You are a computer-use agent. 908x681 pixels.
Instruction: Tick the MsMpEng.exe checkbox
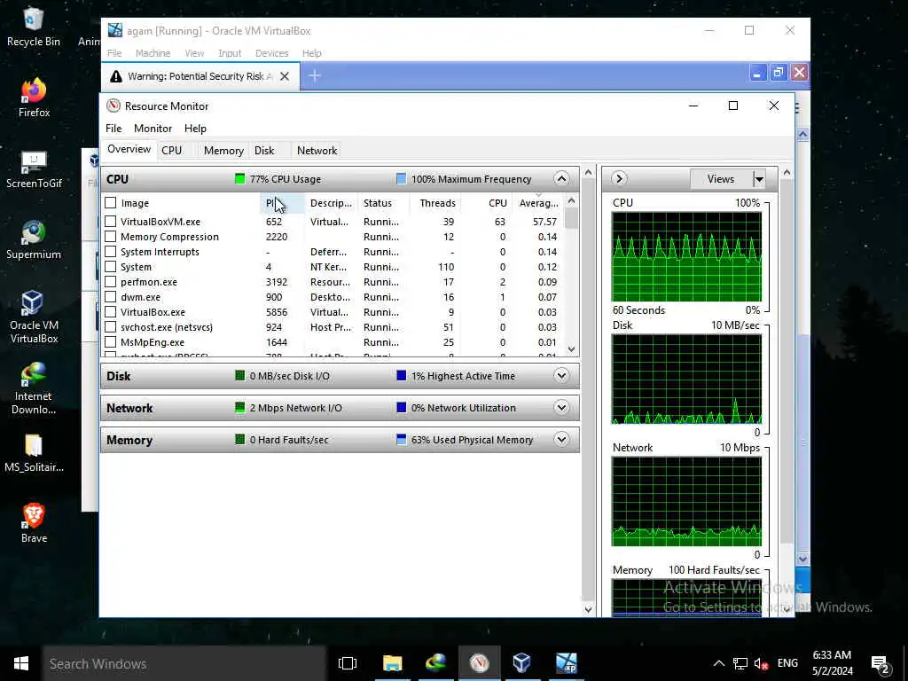click(x=111, y=341)
